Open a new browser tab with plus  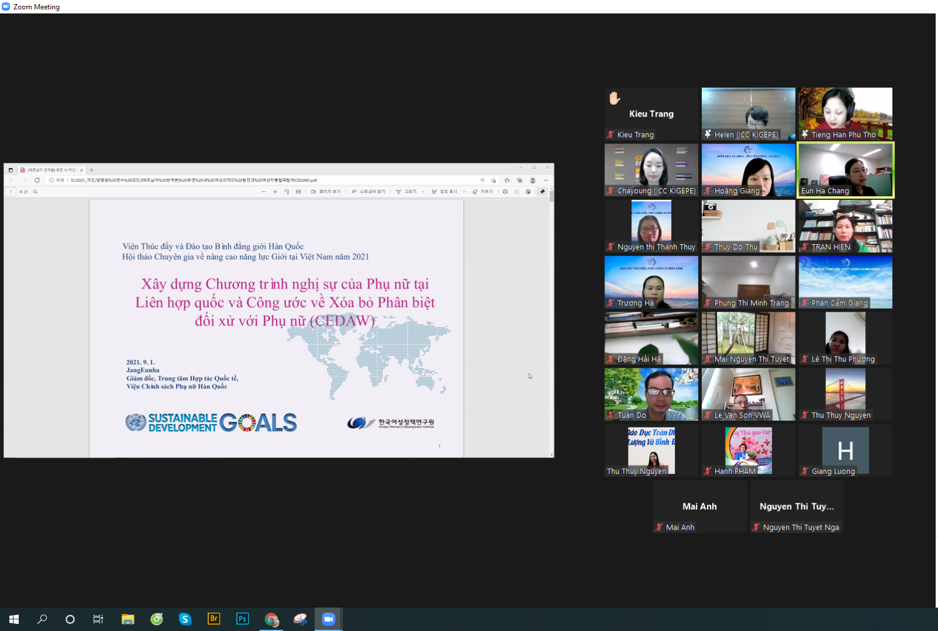pos(91,170)
